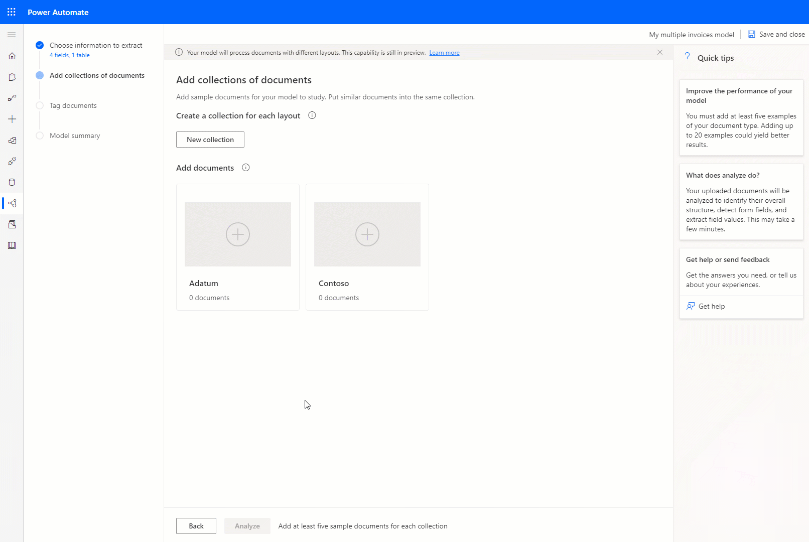Open the Learn more preview link
The height and width of the screenshot is (542, 809).
444,52
